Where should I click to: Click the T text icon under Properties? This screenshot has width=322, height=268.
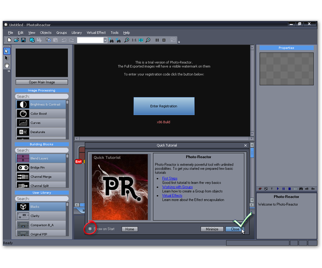pyautogui.click(x=272, y=189)
